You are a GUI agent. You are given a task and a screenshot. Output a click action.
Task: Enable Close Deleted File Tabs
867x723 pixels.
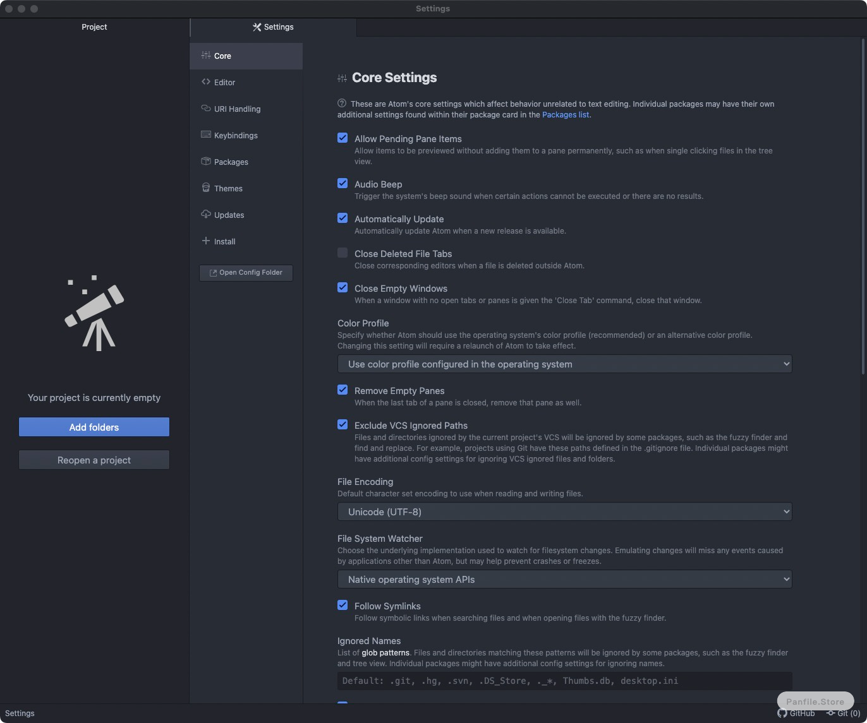[x=343, y=253]
